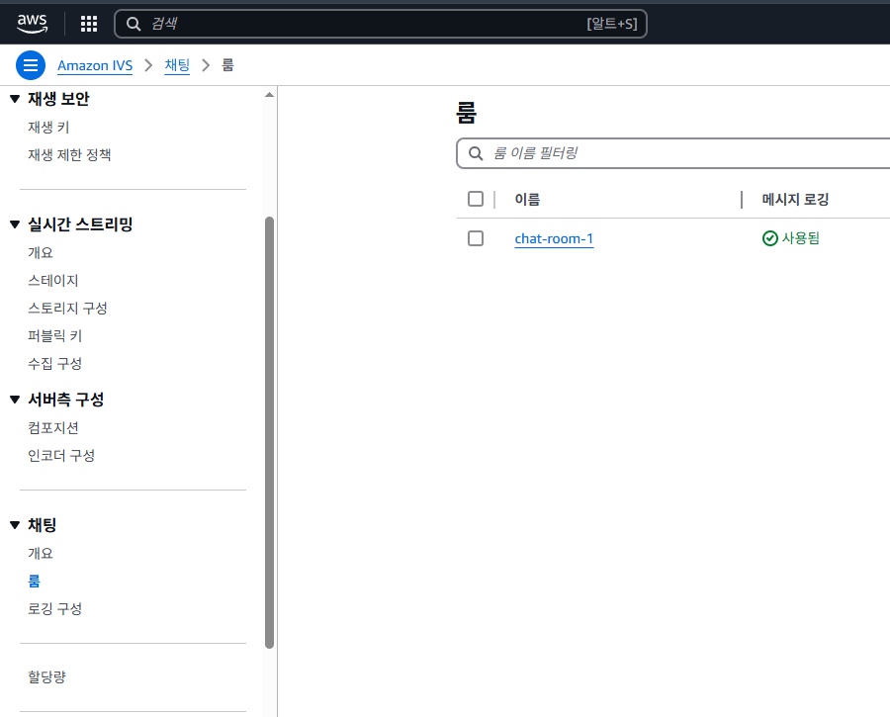Open 재생 제한 정책 in sidebar

pos(69,155)
